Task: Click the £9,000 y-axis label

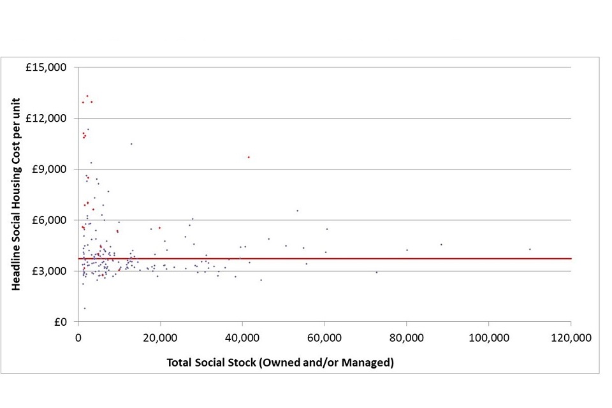Action: click(x=52, y=170)
